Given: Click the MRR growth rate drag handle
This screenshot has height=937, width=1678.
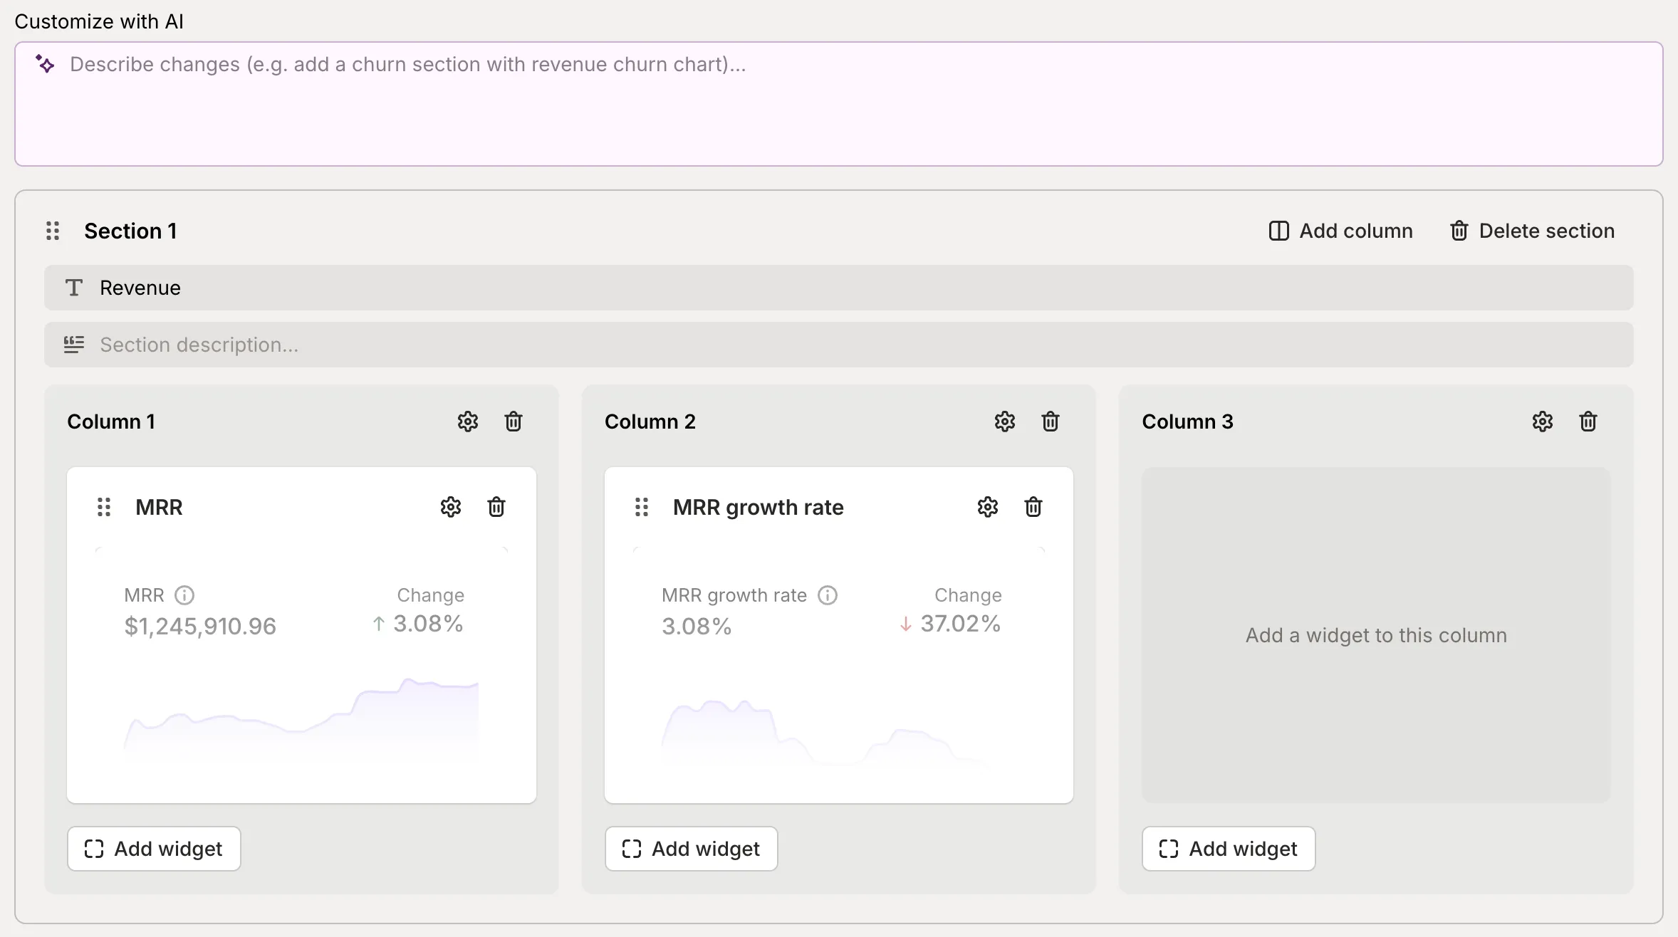Looking at the screenshot, I should click(641, 507).
